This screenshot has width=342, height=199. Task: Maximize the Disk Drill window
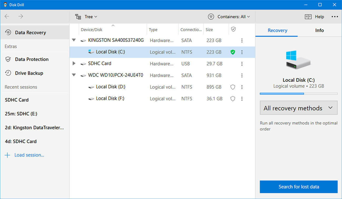click(320, 5)
